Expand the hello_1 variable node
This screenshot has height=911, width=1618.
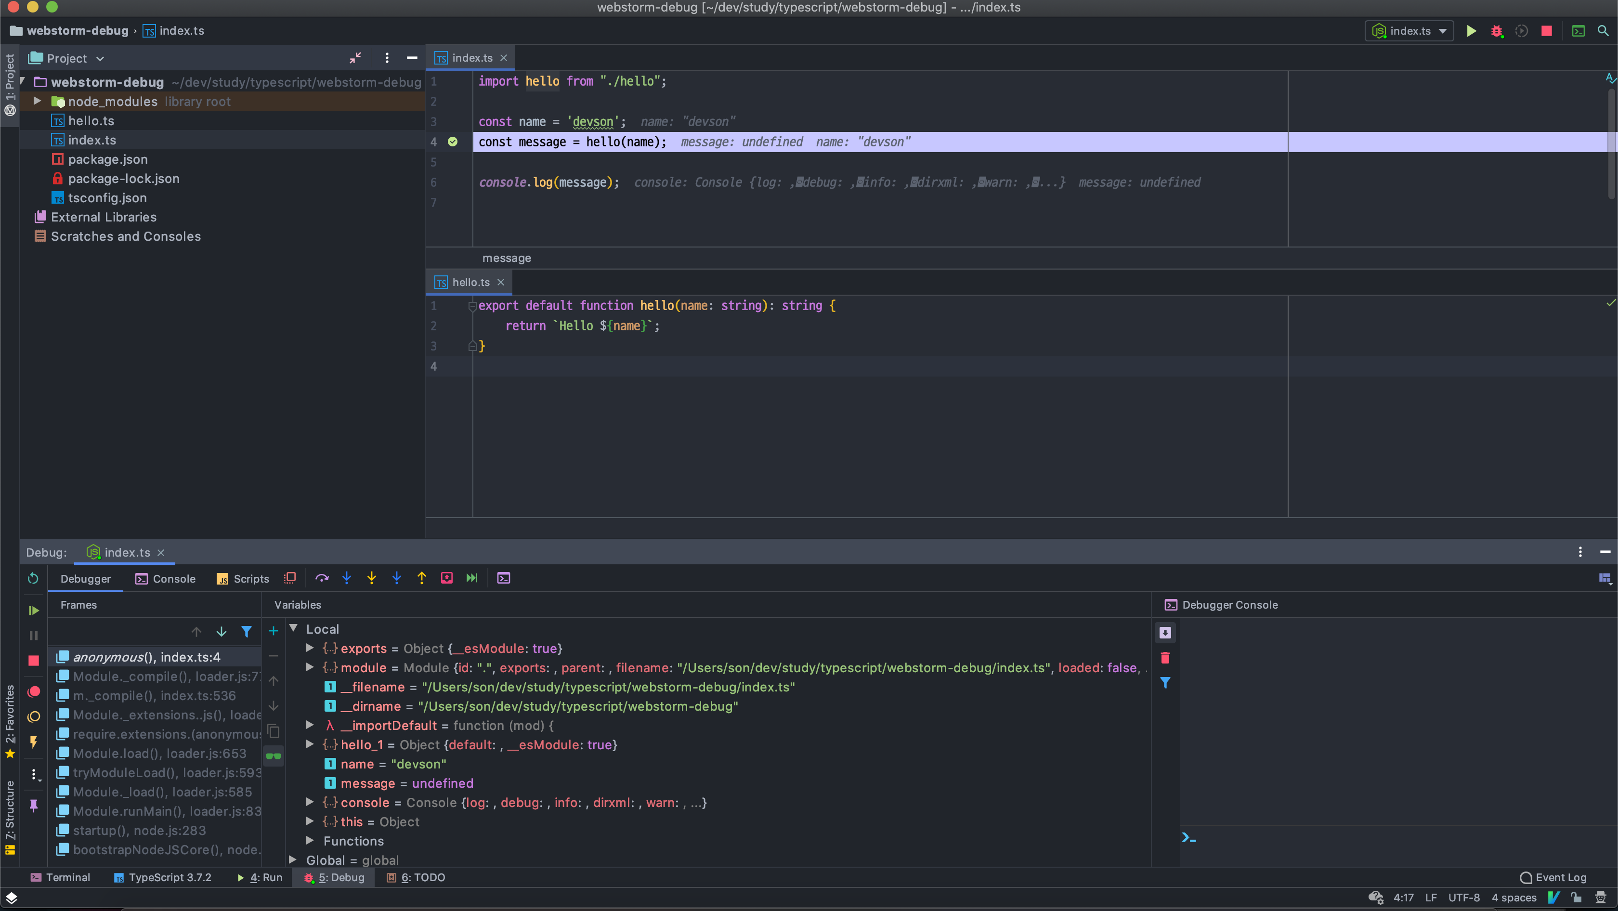pyautogui.click(x=310, y=744)
